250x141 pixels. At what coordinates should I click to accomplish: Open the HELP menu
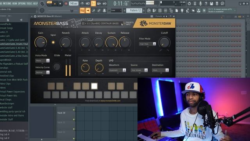36,4
